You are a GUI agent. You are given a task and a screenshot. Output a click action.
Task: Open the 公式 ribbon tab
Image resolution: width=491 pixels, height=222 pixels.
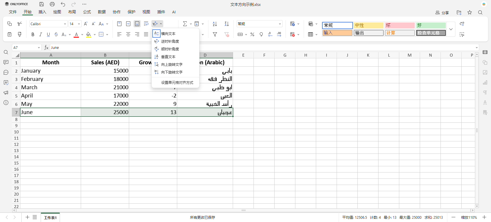[87, 12]
